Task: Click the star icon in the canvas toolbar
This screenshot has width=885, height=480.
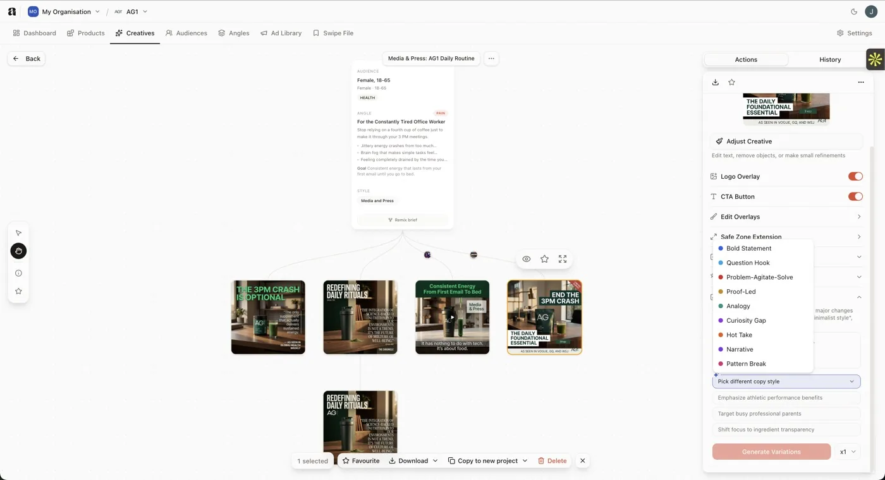Action: (x=18, y=291)
